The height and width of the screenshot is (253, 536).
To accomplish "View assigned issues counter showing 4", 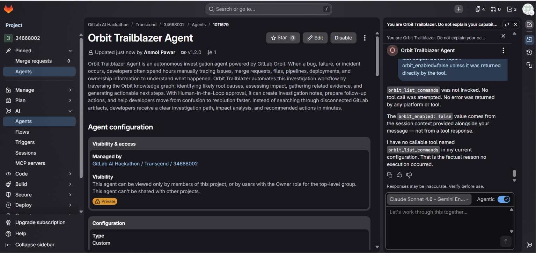I will pyautogui.click(x=480, y=9).
